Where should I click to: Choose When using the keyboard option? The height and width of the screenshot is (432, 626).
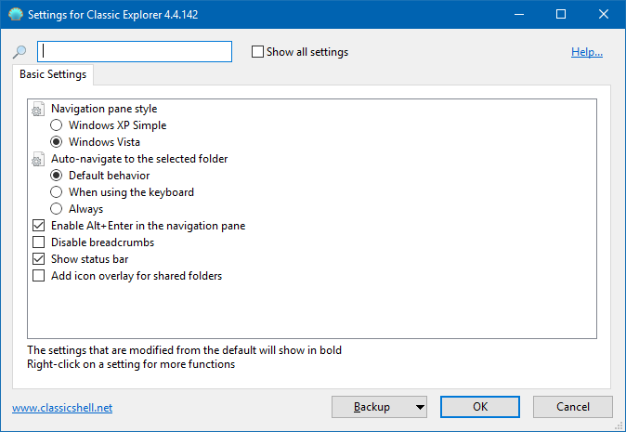tap(57, 192)
